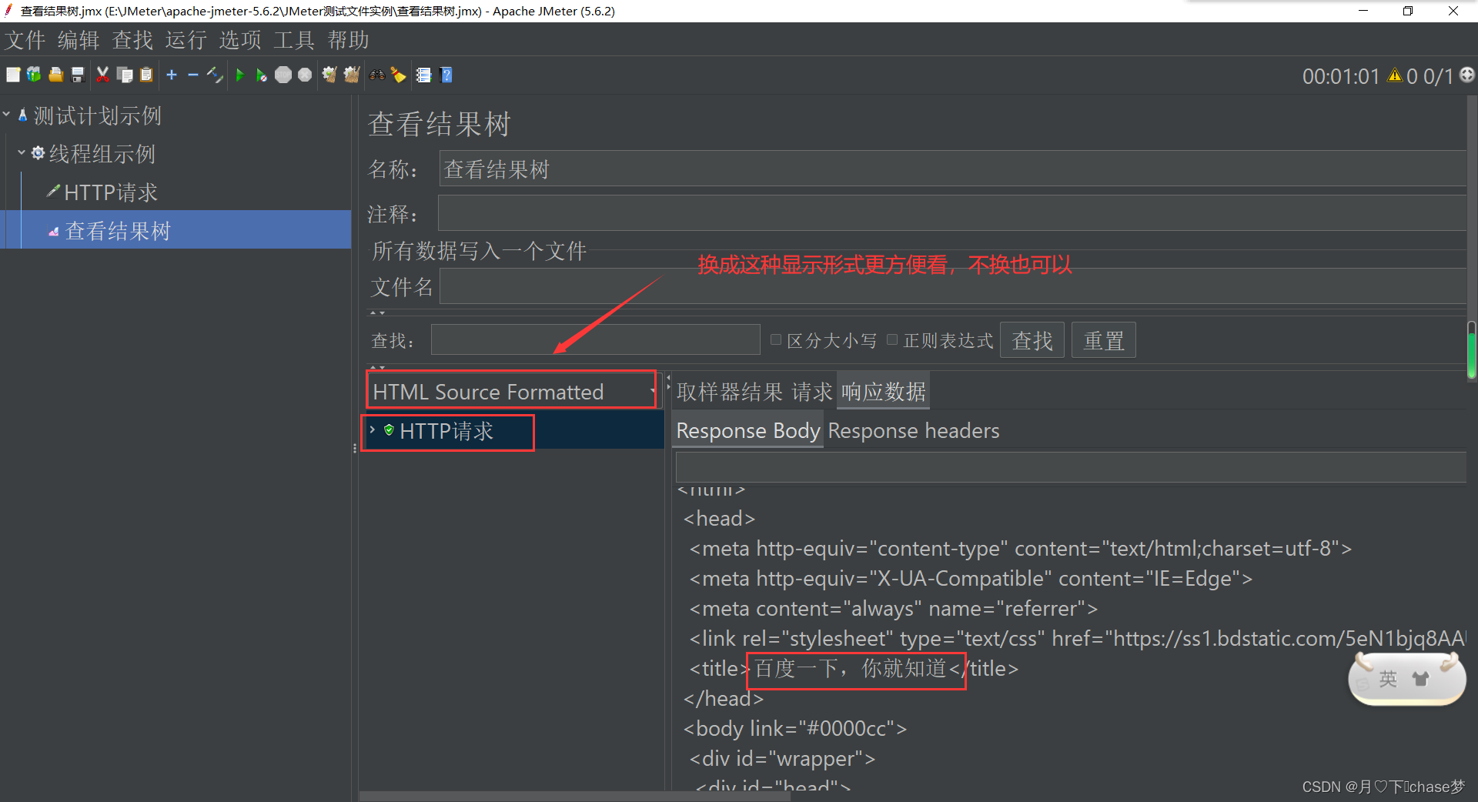1478x802 pixels.
Task: Open the 编辑 menu
Action: [79, 40]
